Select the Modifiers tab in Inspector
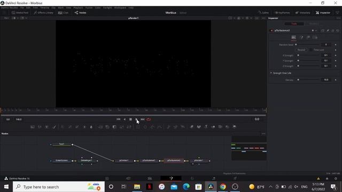Viewport: 342px width, 192px height. 314,23
